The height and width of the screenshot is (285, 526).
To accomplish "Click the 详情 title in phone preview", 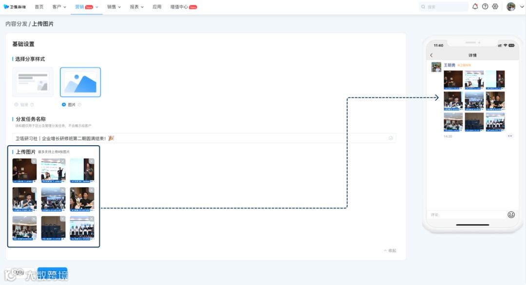I will (x=472, y=55).
